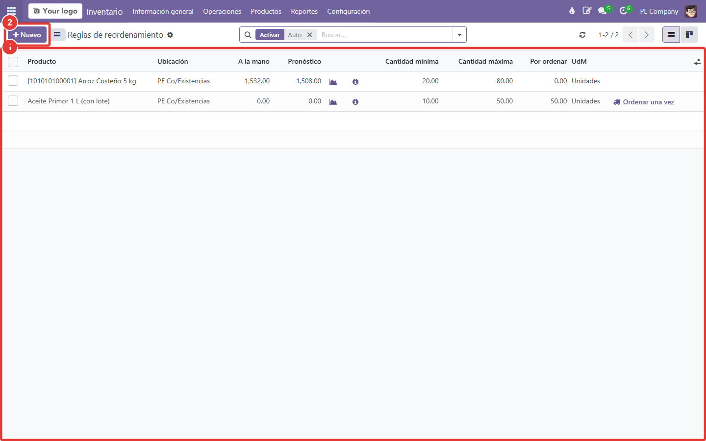Image resolution: width=706 pixels, height=441 pixels.
Task: Click the Nuevo button
Action: point(27,35)
